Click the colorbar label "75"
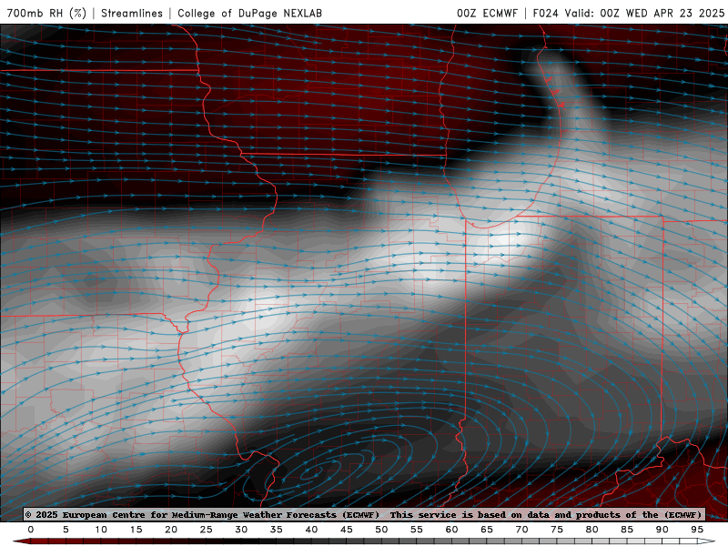Screen dimensions: 728x546 557,530
